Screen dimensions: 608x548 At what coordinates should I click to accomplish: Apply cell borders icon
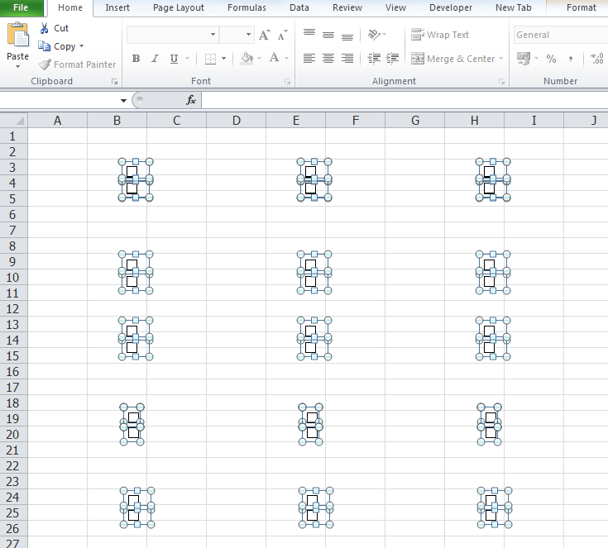point(210,59)
